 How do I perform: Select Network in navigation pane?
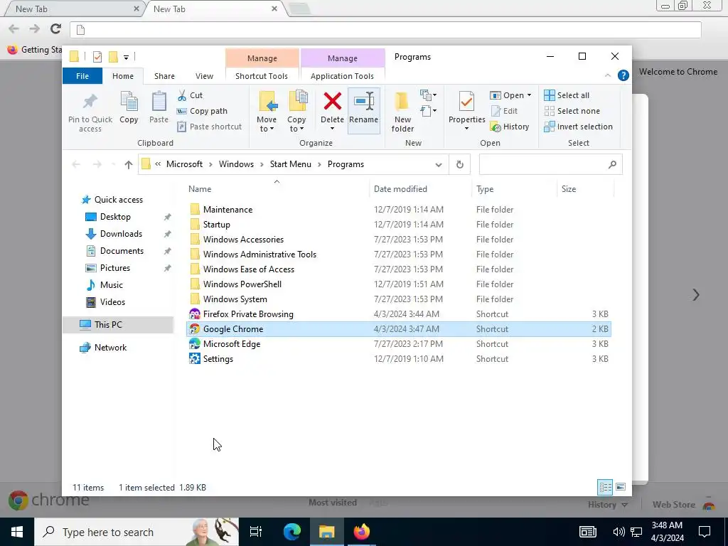(110, 347)
